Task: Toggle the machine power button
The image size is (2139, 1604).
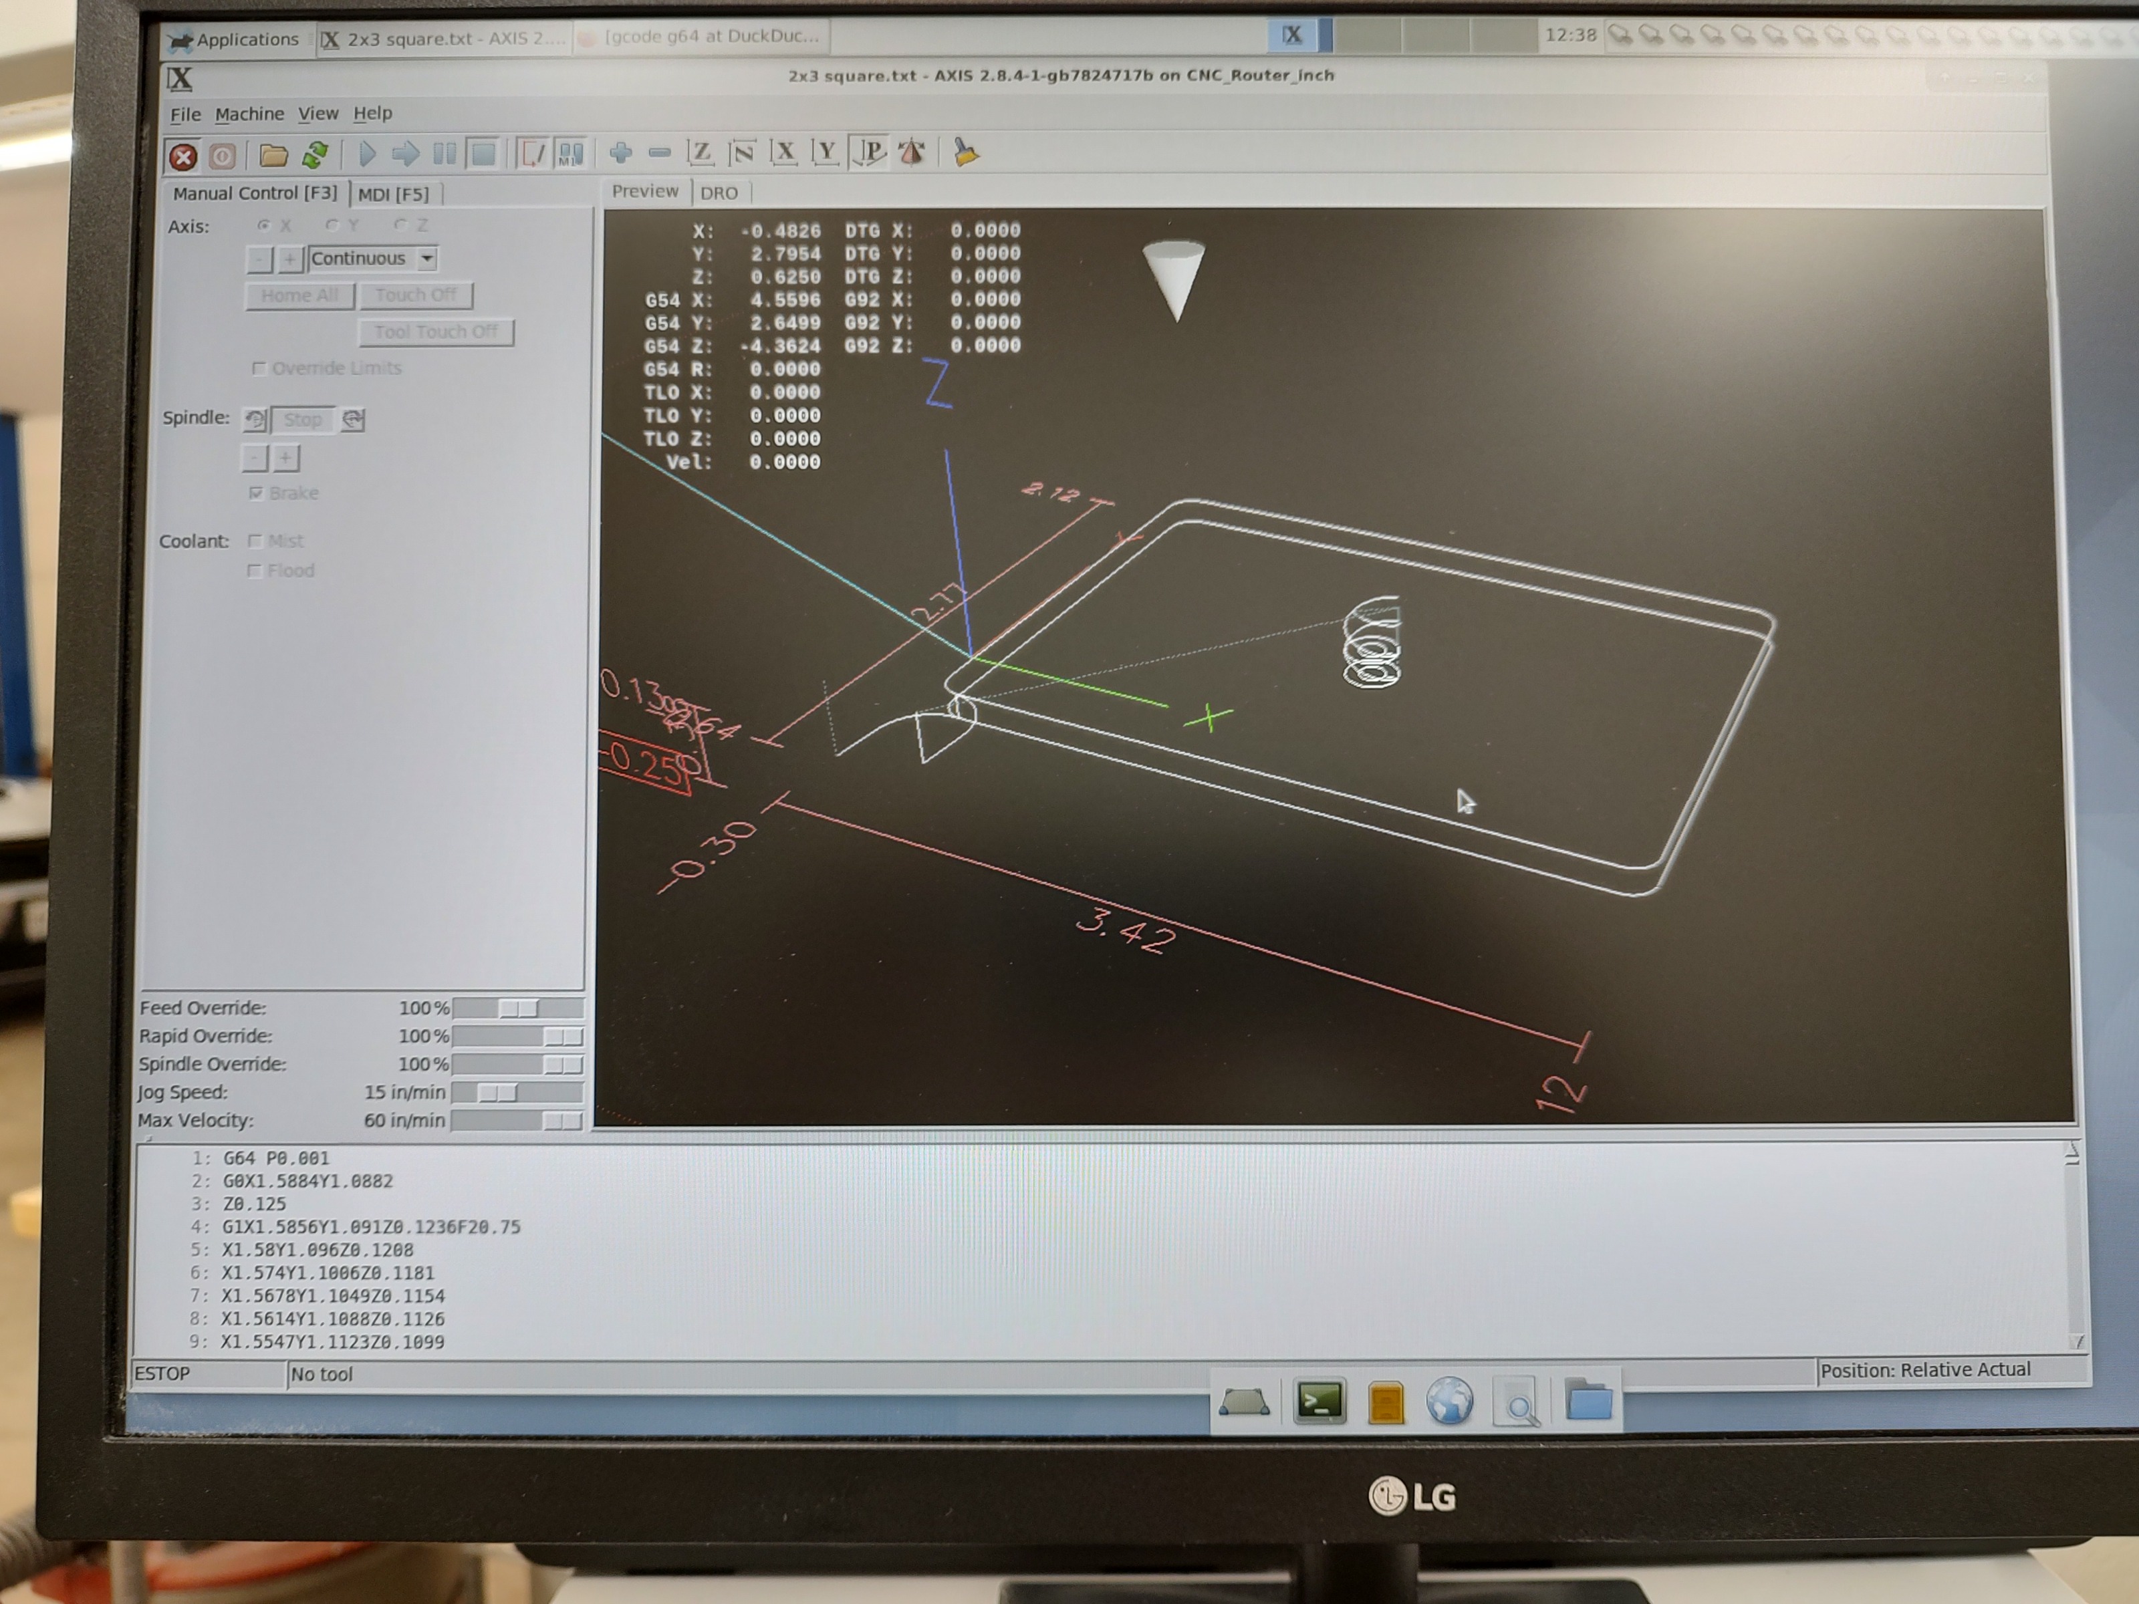Action: [x=223, y=156]
